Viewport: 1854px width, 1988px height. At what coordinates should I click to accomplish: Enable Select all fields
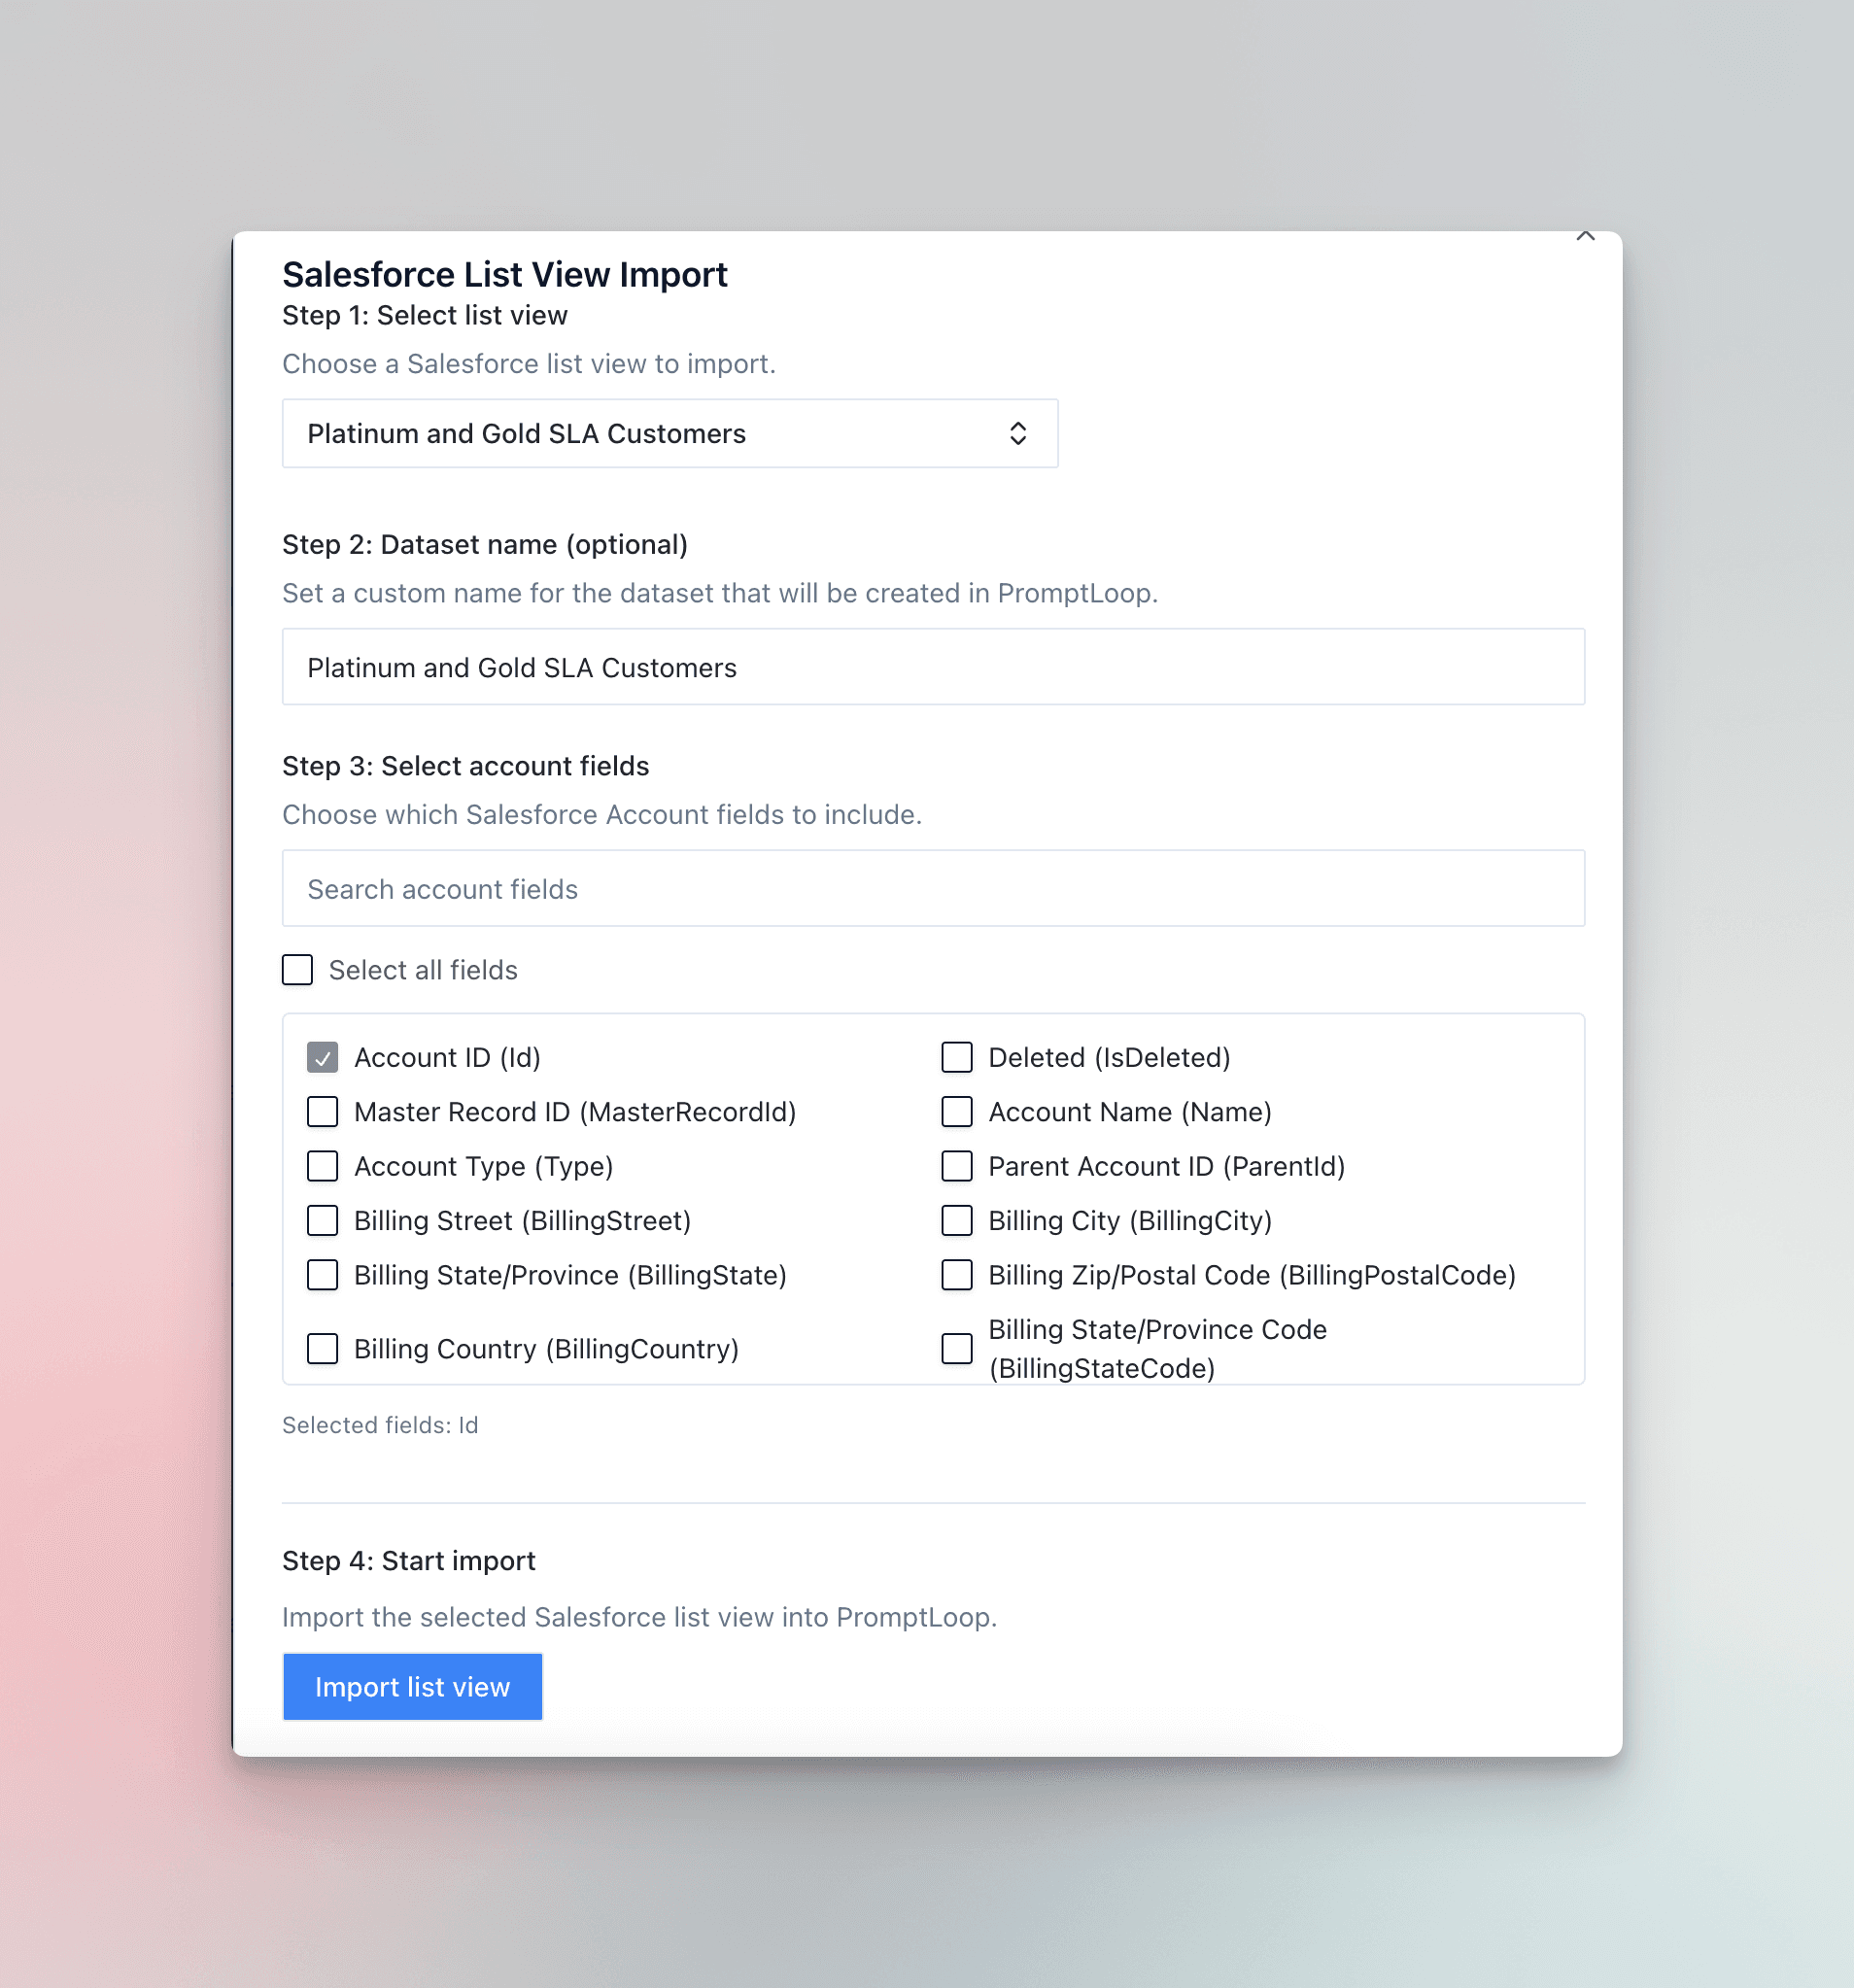(x=297, y=969)
